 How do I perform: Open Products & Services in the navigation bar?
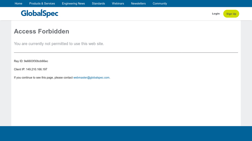(42, 3)
